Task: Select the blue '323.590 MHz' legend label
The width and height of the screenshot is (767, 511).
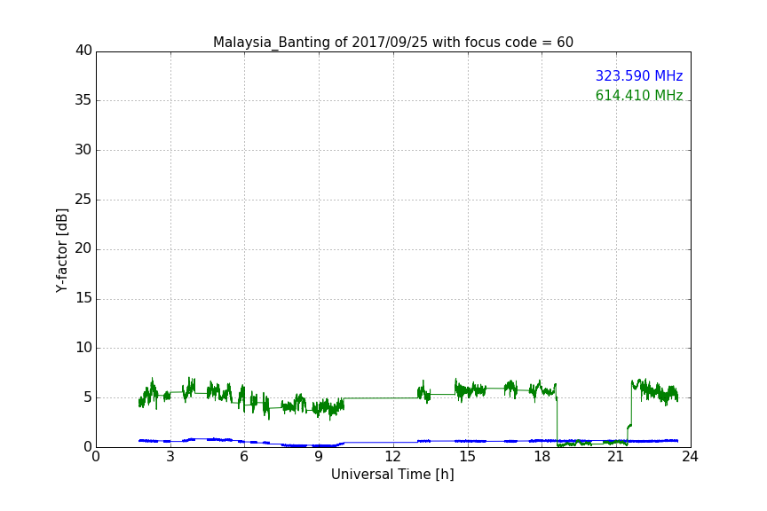Action: tap(639, 75)
